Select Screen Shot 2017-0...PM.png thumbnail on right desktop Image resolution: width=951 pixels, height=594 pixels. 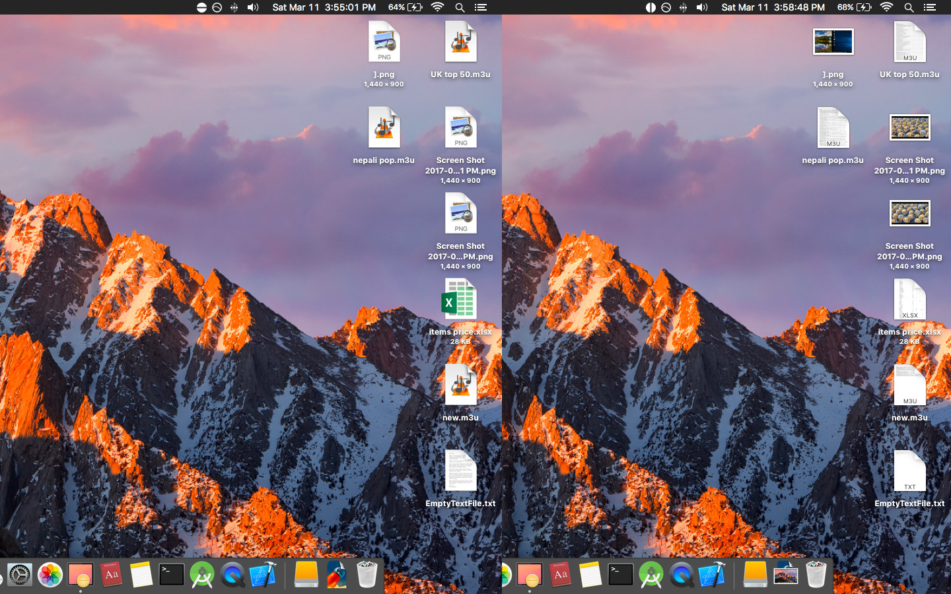pos(909,213)
